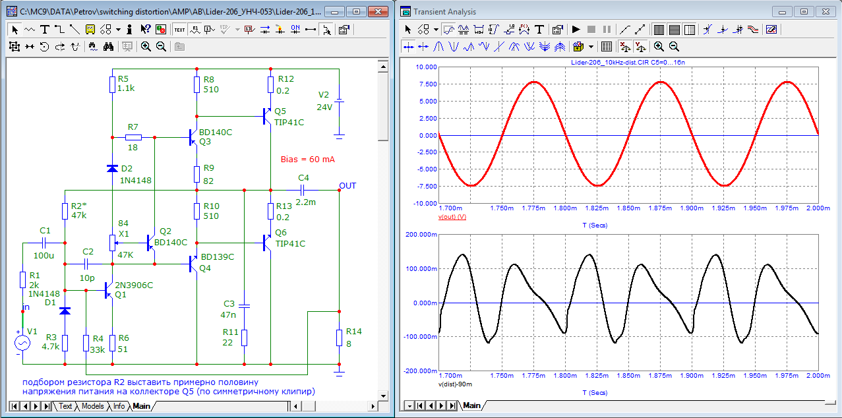Viewport: 842px width, 418px height.
Task: Zoom in on the schematic
Action: pyautogui.click(x=146, y=46)
